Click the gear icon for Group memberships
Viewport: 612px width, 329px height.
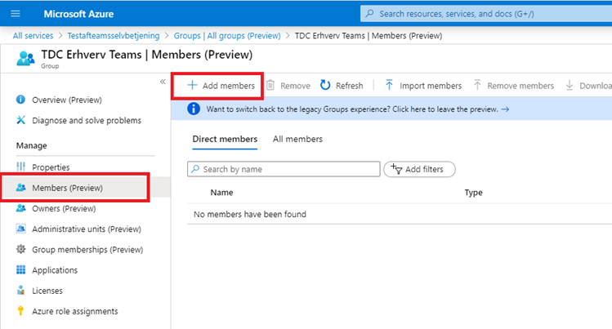pos(20,249)
